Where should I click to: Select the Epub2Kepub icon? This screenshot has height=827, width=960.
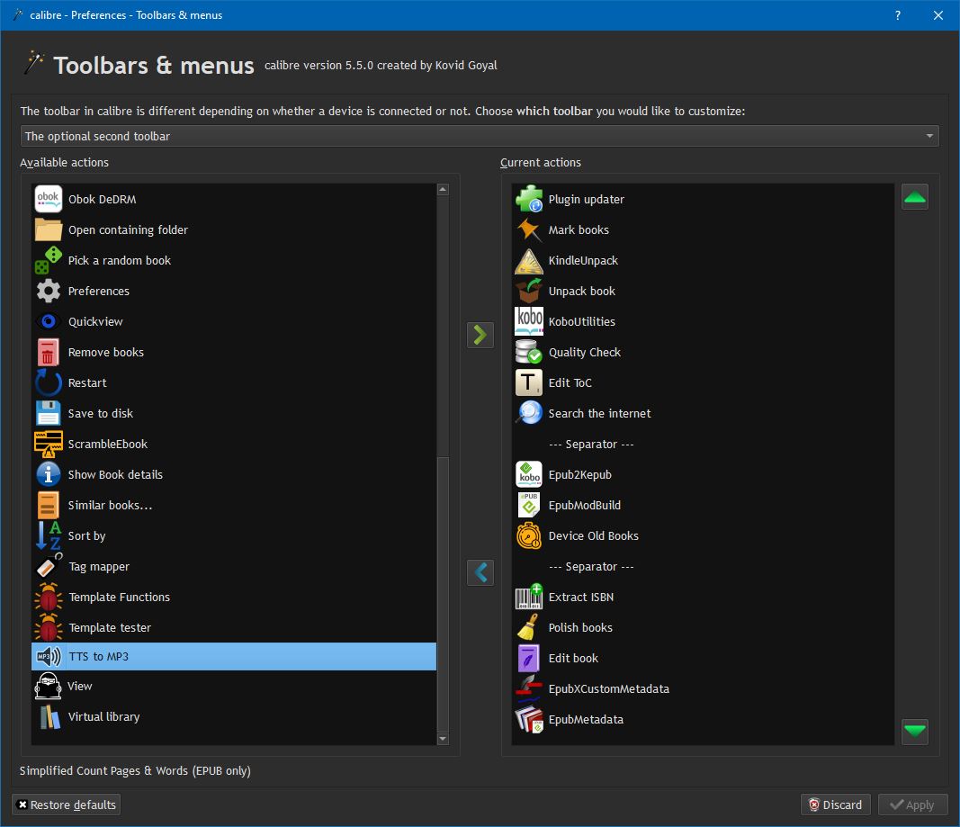[x=529, y=474]
